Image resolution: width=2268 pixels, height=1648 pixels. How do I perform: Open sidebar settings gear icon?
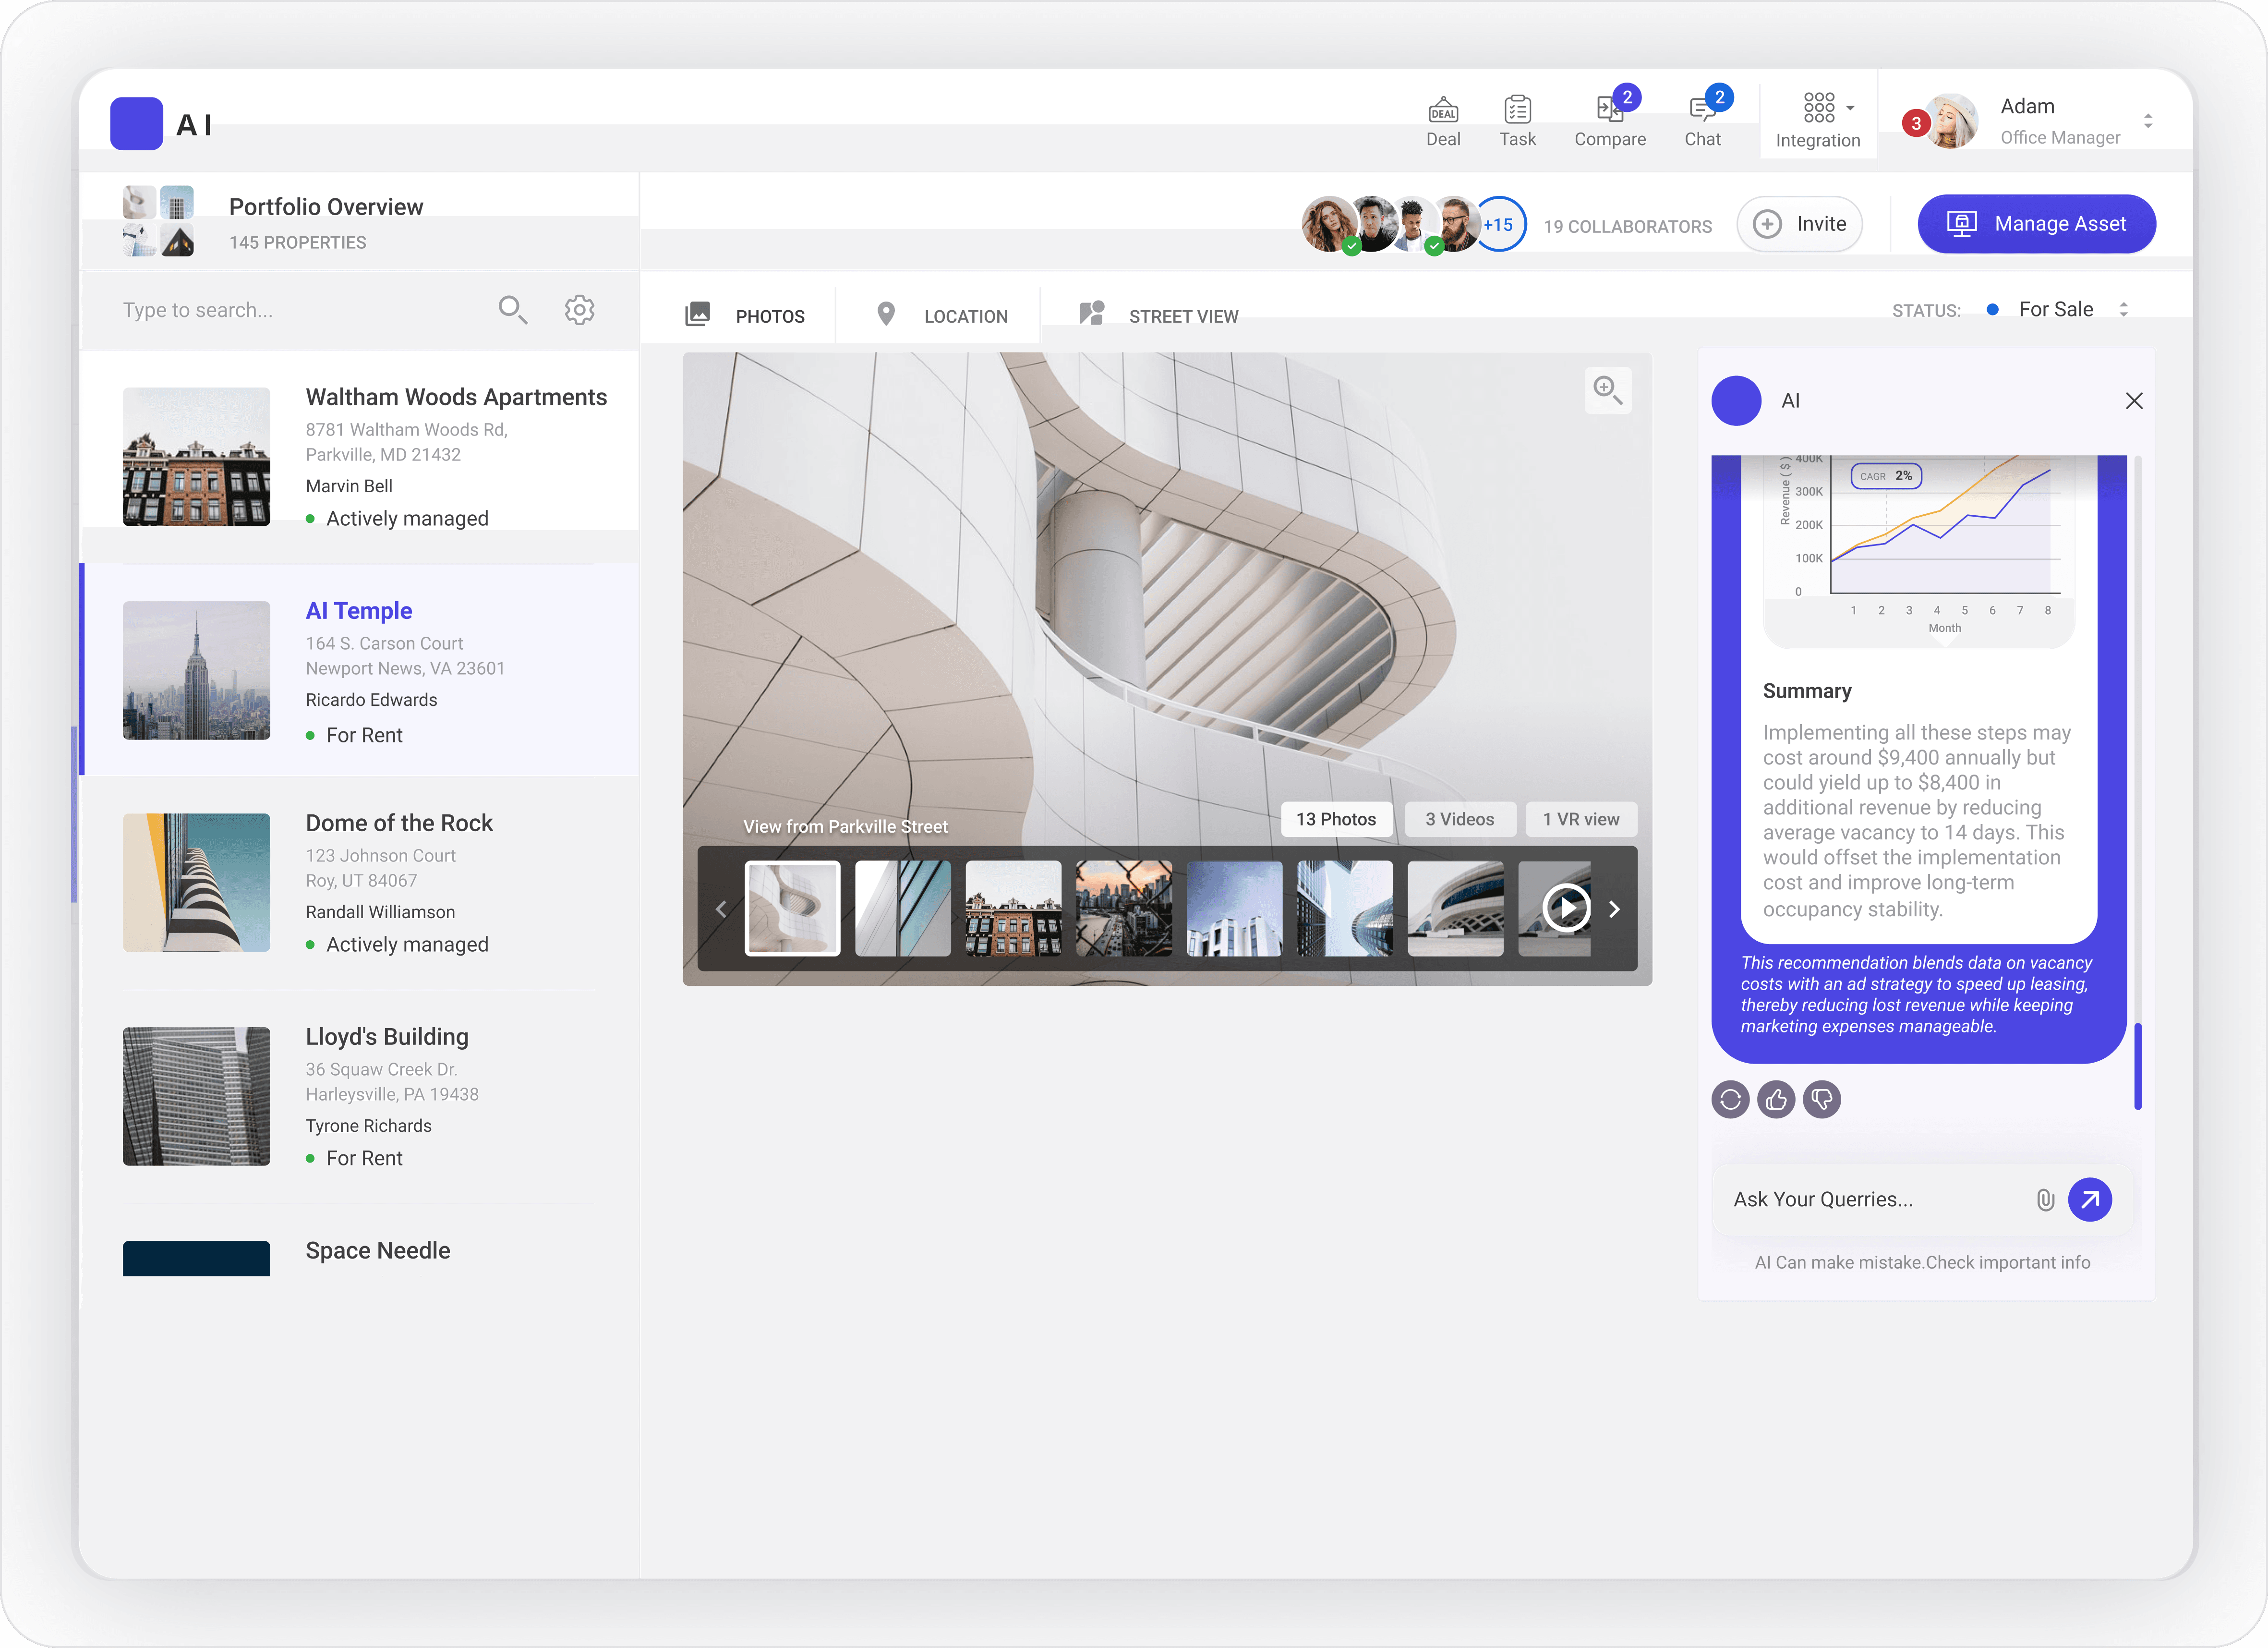pyautogui.click(x=579, y=310)
